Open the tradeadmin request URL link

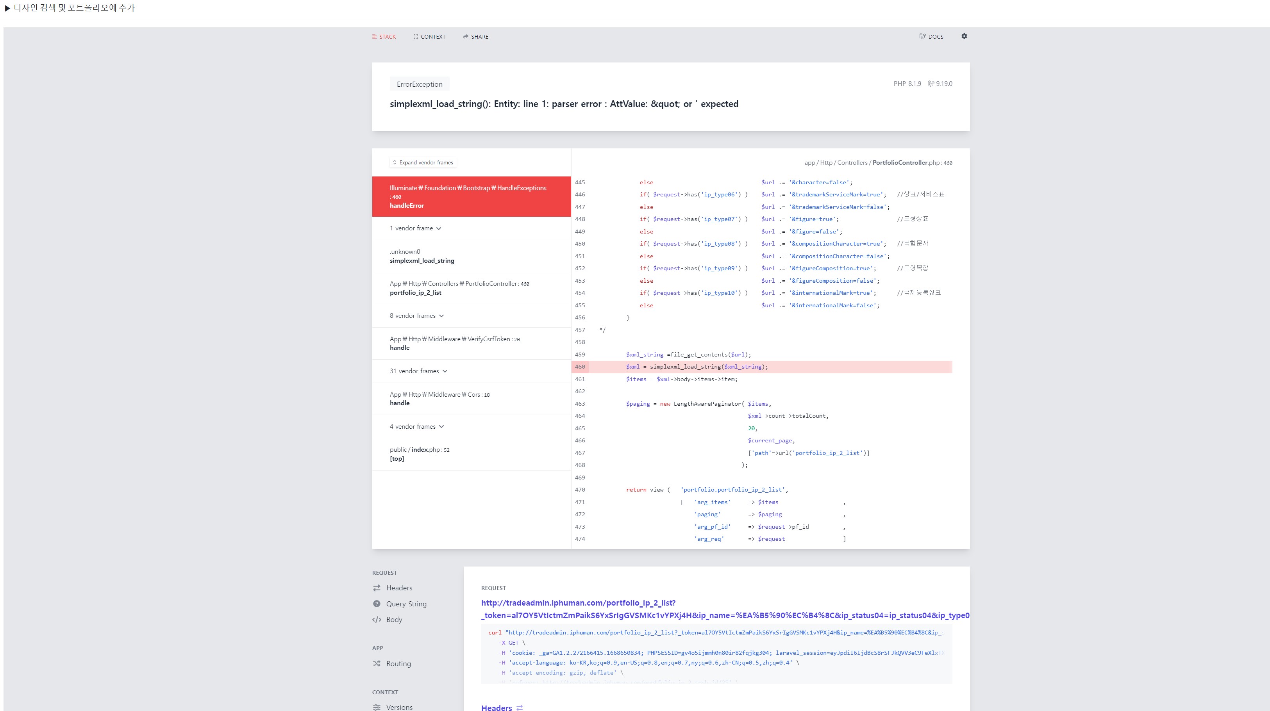(578, 602)
